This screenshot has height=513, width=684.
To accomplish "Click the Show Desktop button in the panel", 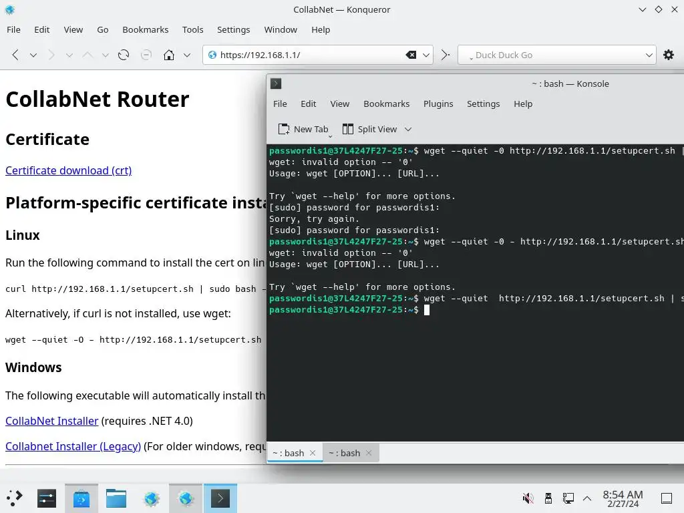I will pos(667,498).
